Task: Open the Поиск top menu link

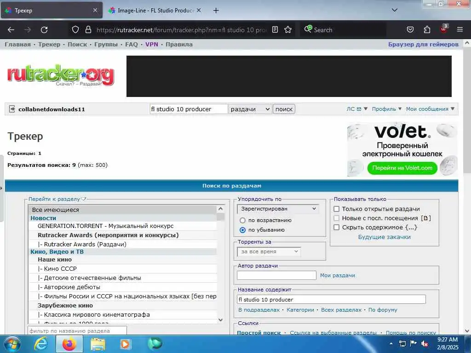Action: (77, 45)
